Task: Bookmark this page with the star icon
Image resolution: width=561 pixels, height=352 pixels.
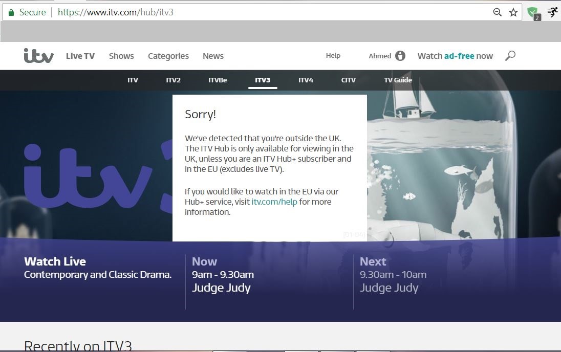Action: point(513,12)
